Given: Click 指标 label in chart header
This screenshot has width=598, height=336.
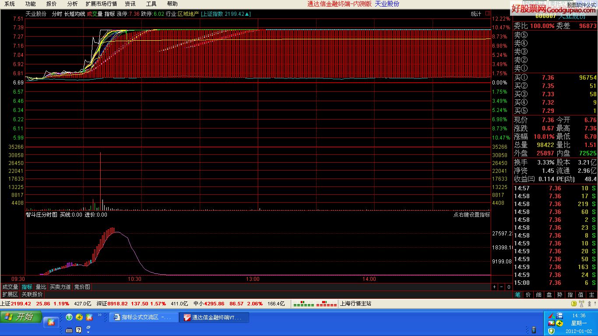Looking at the screenshot, I should [x=109, y=14].
